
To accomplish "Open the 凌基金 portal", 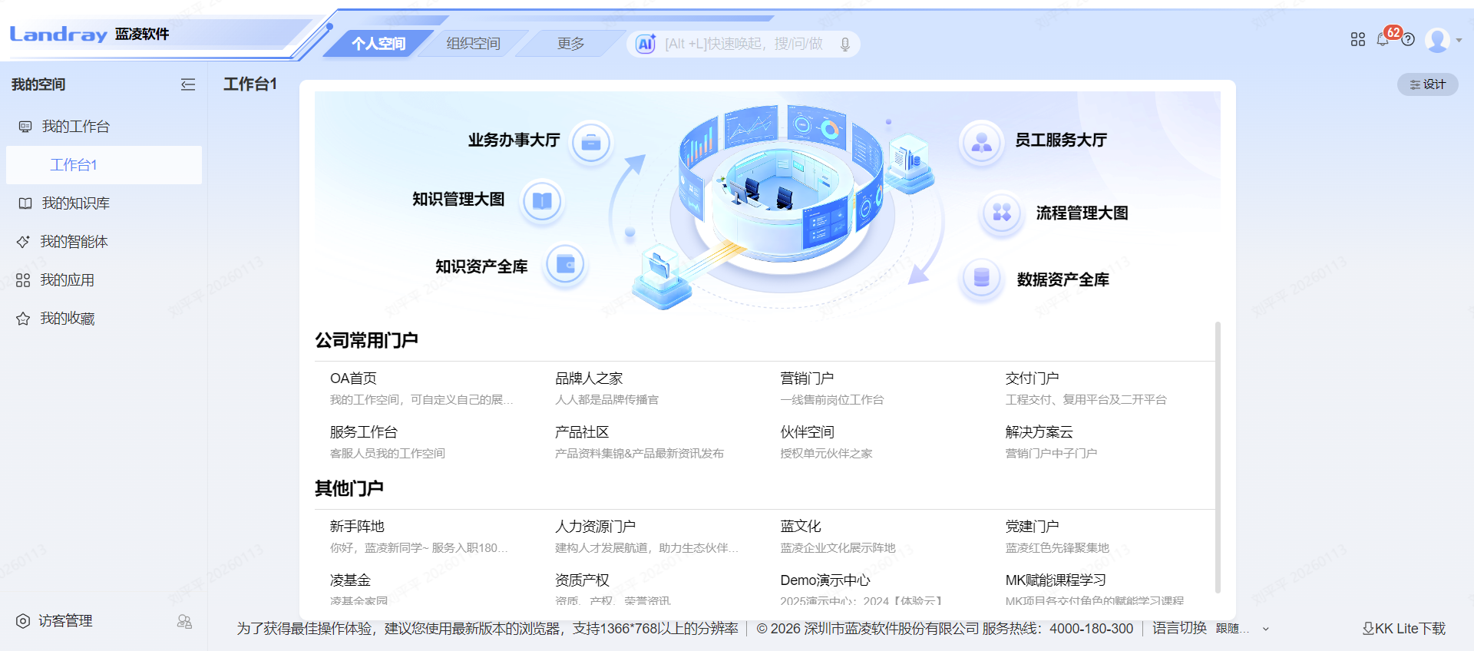I will point(350,580).
